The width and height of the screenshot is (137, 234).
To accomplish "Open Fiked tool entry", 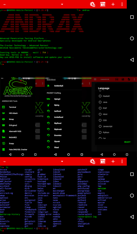I will point(56,147).
